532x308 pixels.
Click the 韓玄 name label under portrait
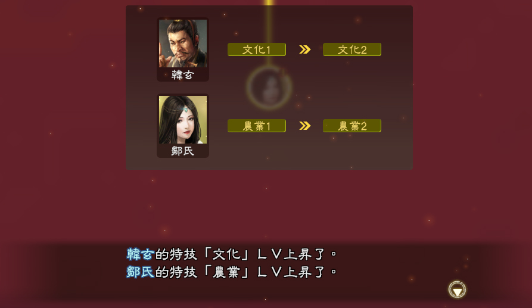(182, 74)
